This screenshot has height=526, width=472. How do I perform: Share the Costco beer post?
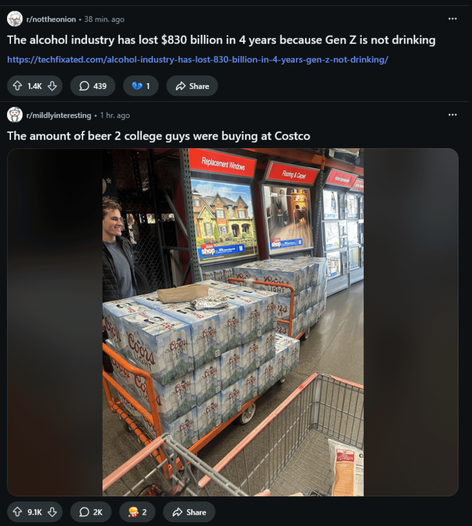(189, 512)
